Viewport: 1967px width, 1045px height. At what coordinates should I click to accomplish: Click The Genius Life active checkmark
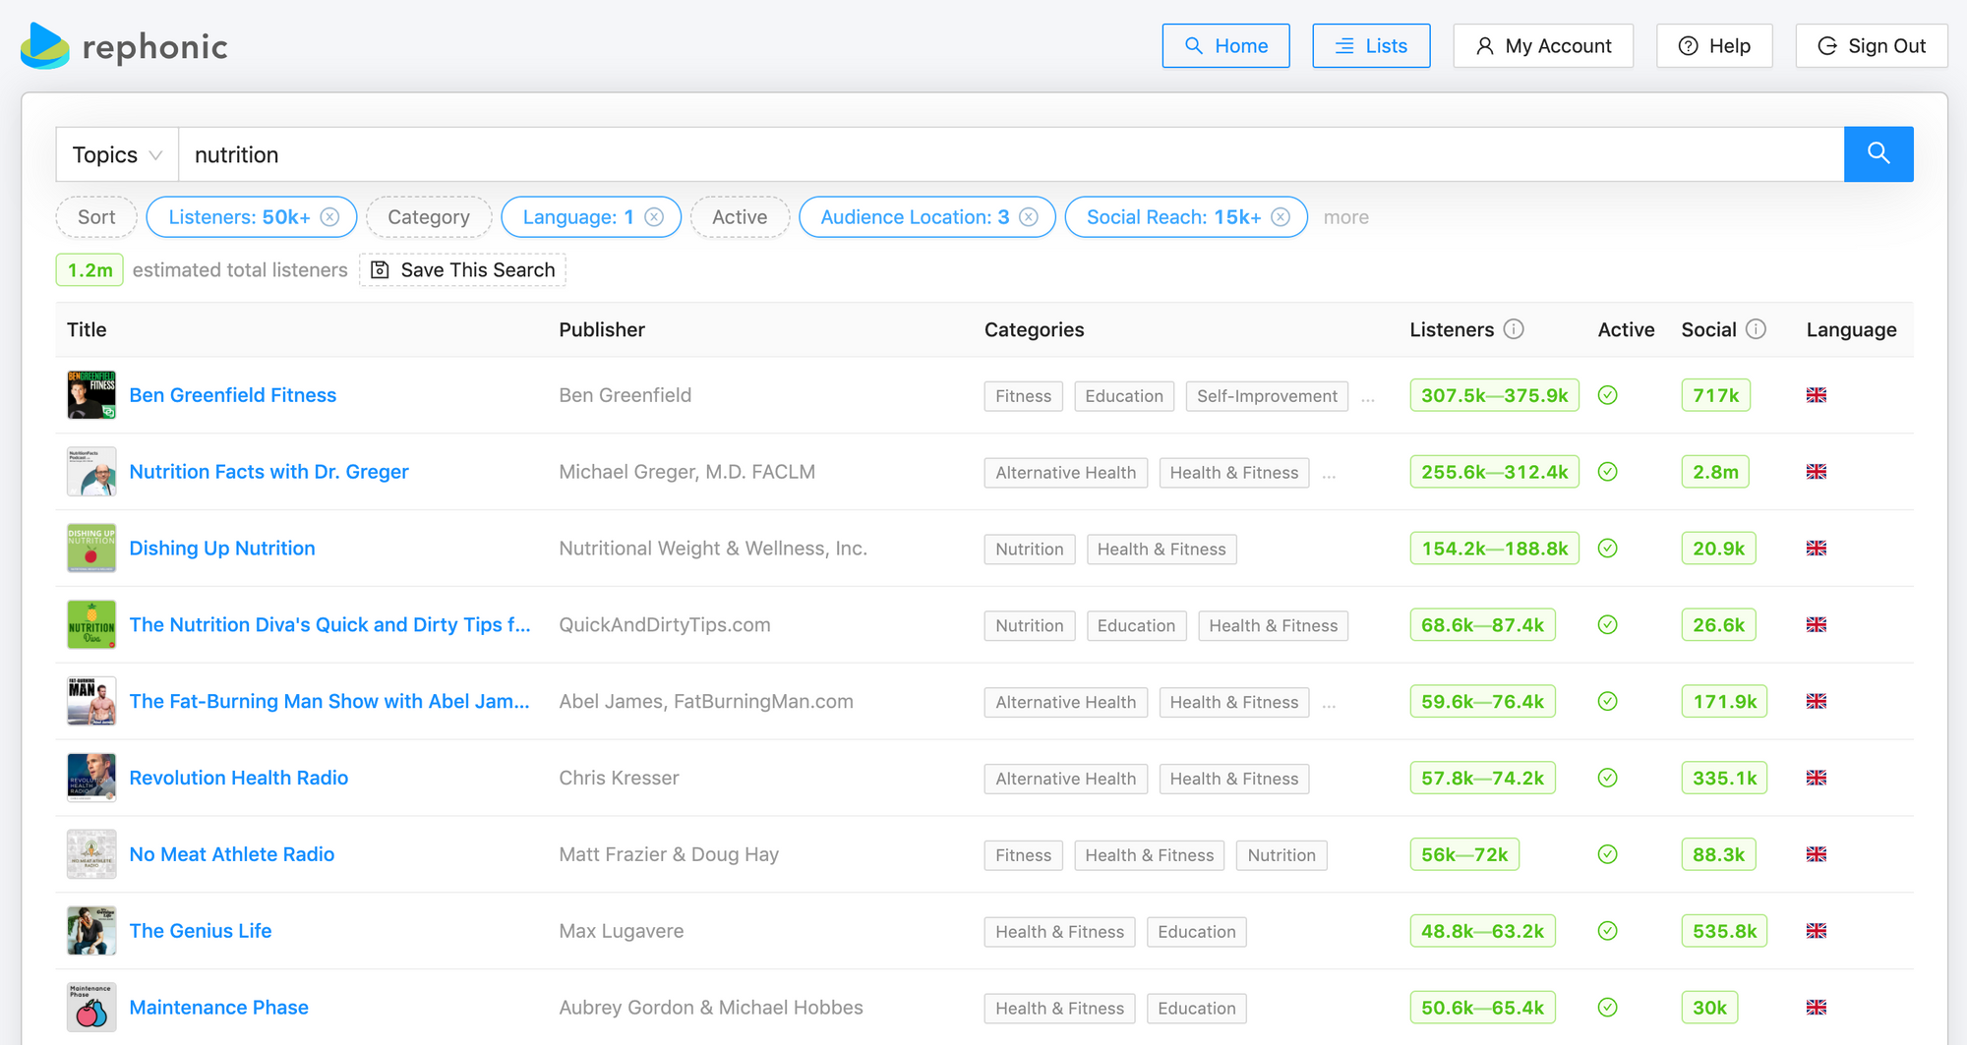[x=1608, y=931]
